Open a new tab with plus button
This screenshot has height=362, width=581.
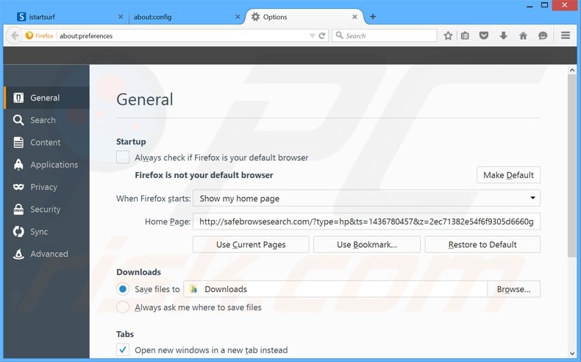373,17
